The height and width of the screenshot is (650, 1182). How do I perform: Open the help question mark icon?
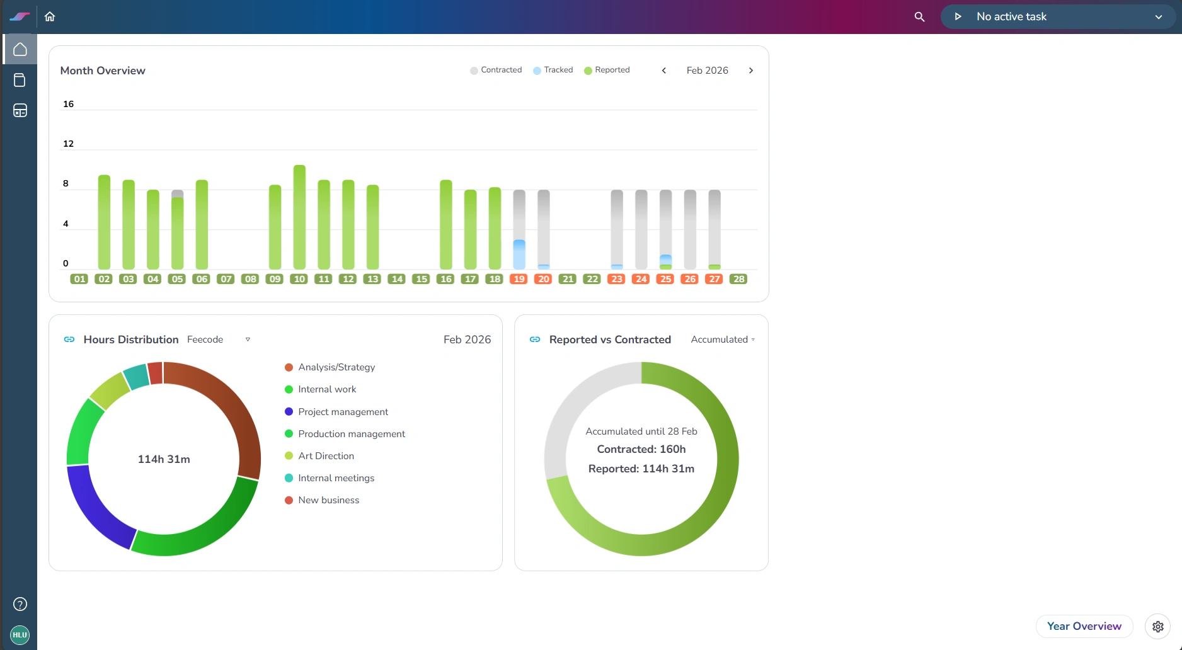click(x=20, y=604)
